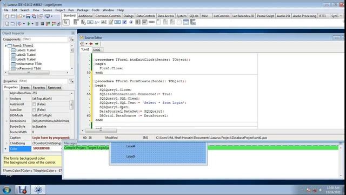Screen dimensions: 346x195
Task: Open the Project menu
Action: [60, 10]
